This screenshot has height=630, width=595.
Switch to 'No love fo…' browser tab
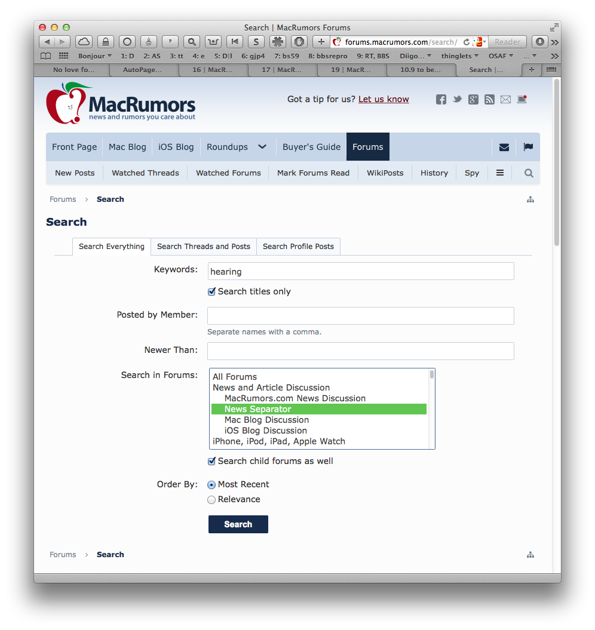pyautogui.click(x=73, y=70)
